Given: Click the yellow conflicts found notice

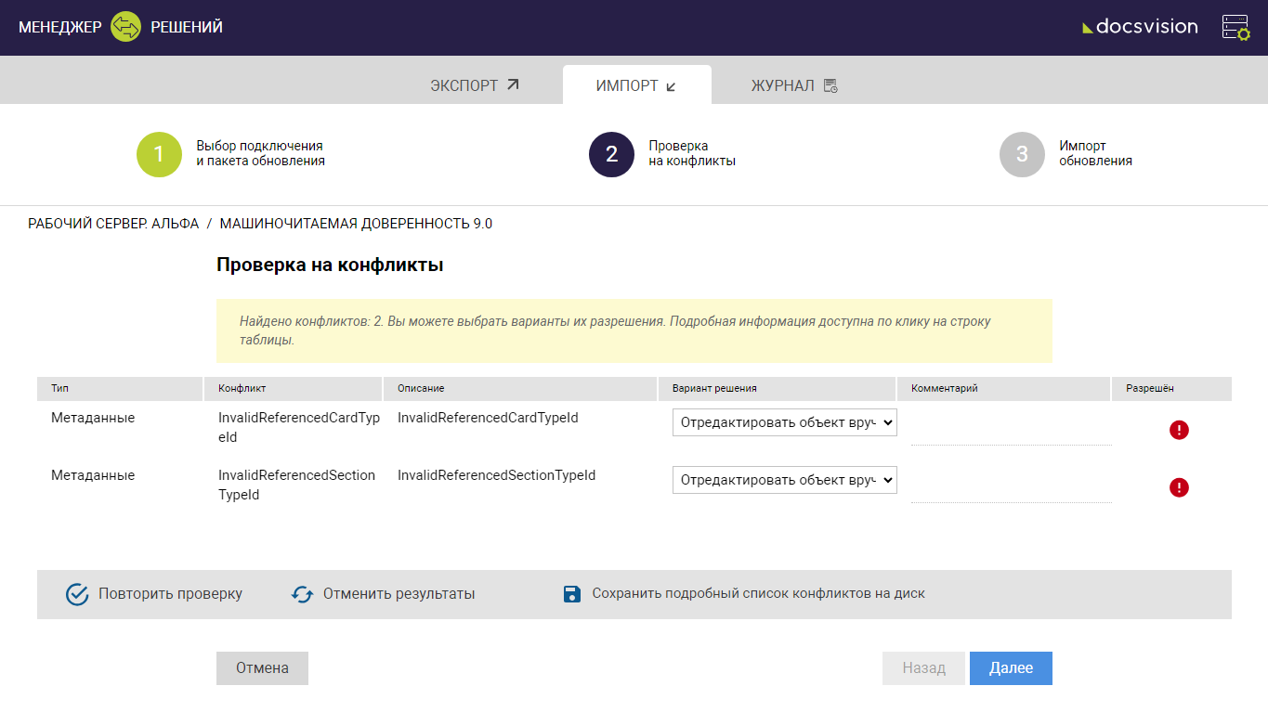Looking at the screenshot, I should 634,330.
